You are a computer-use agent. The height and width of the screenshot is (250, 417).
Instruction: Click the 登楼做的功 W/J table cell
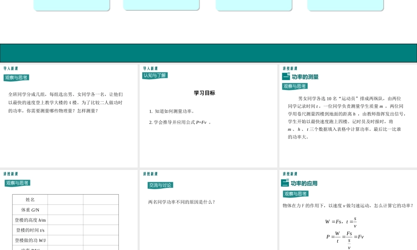tap(30, 240)
